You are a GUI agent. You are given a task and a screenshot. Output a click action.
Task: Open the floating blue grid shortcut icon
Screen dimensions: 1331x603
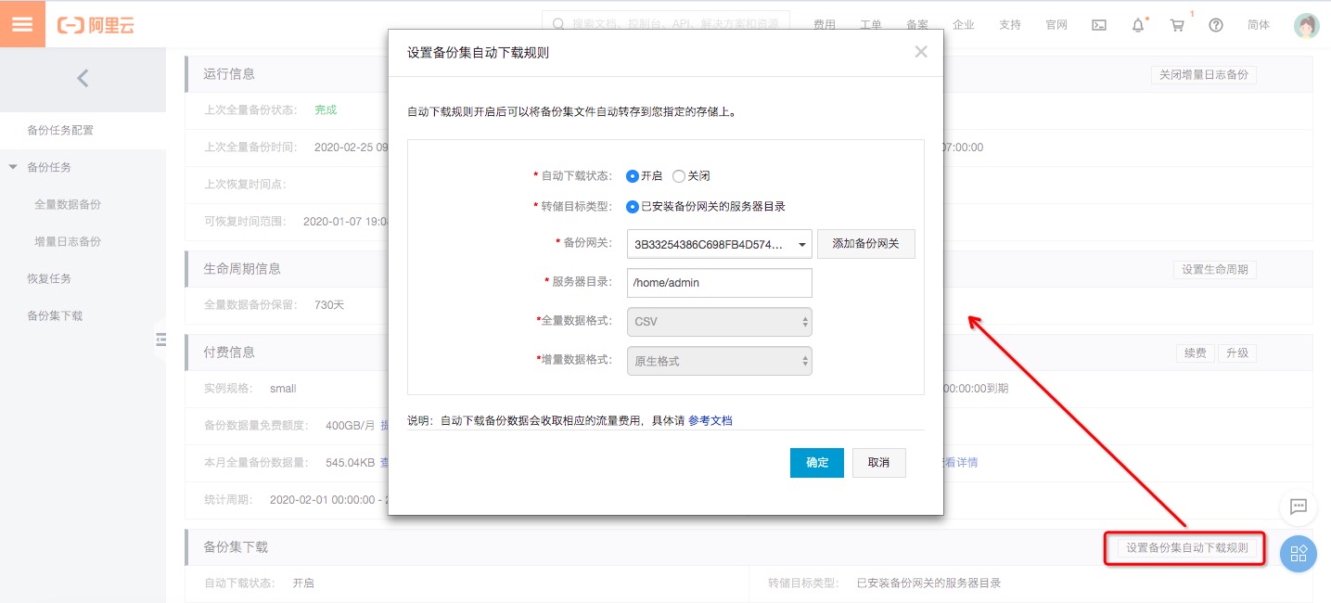tap(1299, 554)
